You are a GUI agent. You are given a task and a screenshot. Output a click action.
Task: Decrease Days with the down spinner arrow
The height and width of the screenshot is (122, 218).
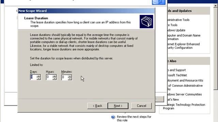click(38, 78)
